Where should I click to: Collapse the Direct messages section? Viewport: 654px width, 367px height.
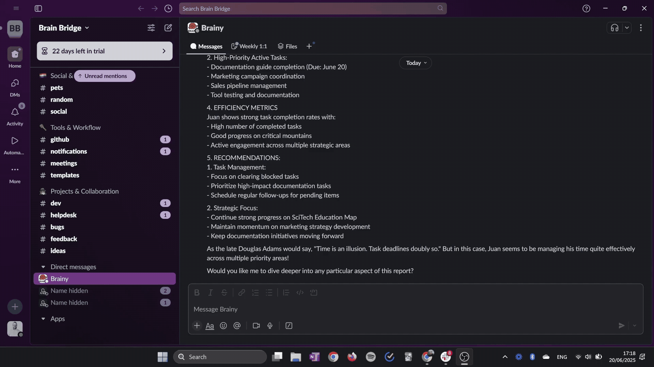point(43,267)
